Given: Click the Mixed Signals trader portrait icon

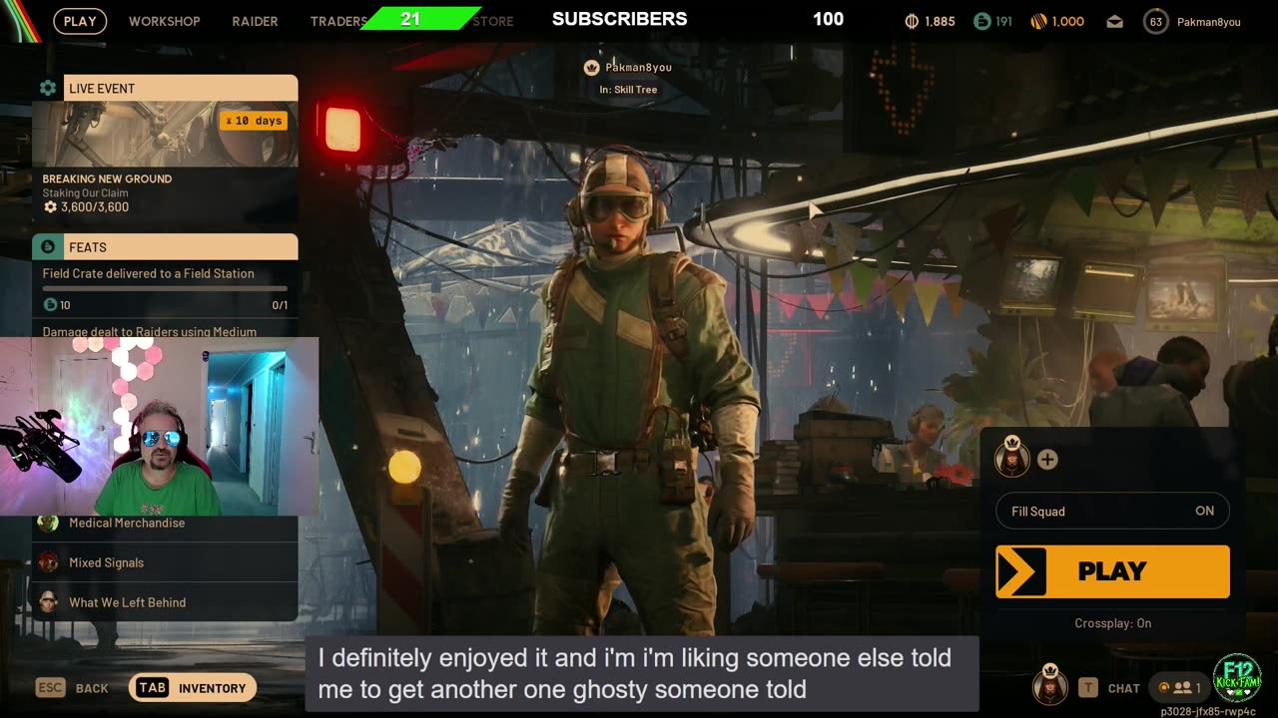Looking at the screenshot, I should tap(48, 562).
